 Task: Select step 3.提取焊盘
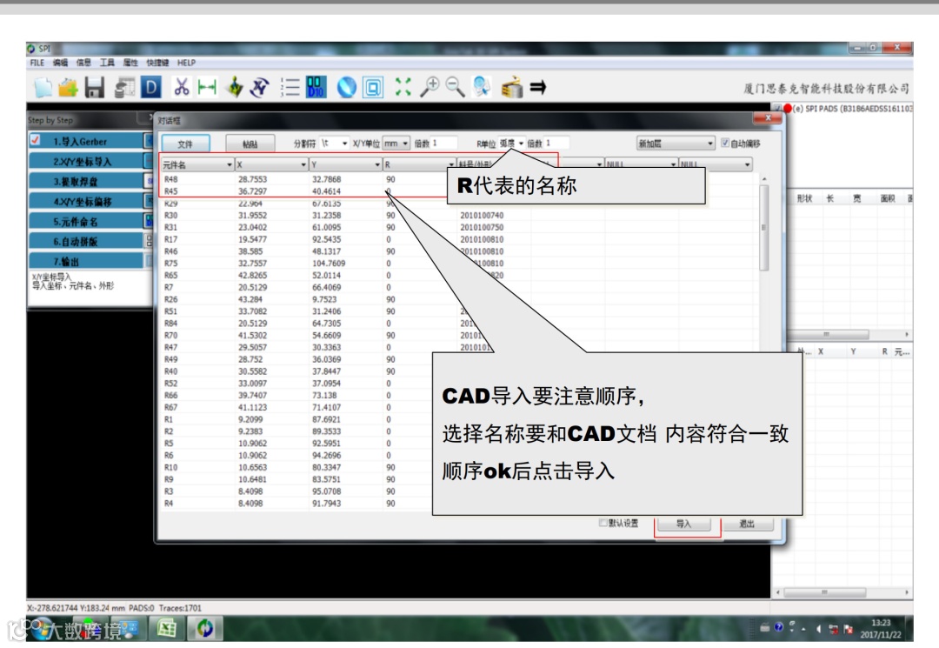point(86,181)
